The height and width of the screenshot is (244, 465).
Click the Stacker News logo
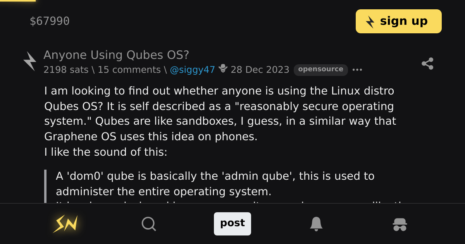coord(65,224)
